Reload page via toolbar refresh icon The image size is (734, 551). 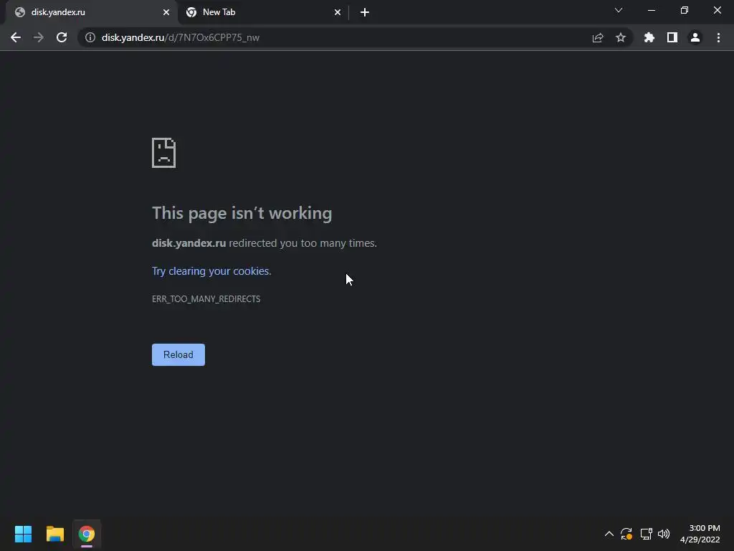click(x=62, y=37)
